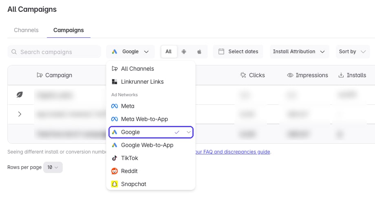This screenshot has height=197, width=375.
Task: Click the All Campaigns page heading
Action: [32, 9]
